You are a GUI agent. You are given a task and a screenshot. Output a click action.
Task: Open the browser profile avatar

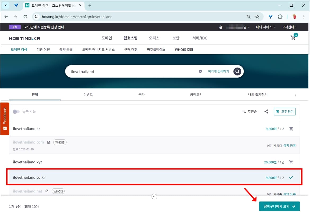295,17
